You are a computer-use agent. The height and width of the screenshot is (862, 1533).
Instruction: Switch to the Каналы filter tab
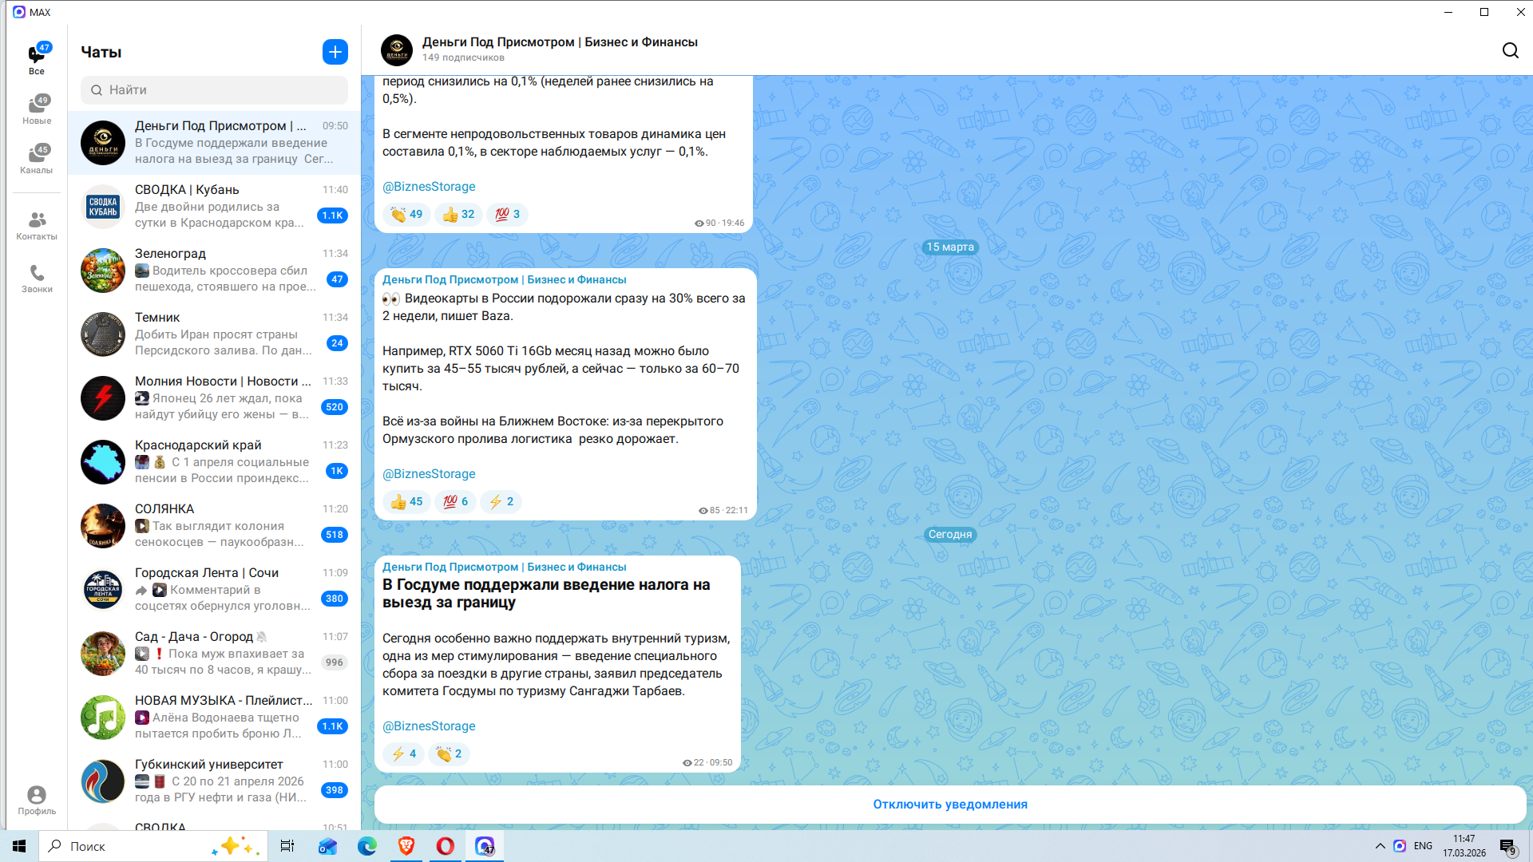(x=37, y=159)
